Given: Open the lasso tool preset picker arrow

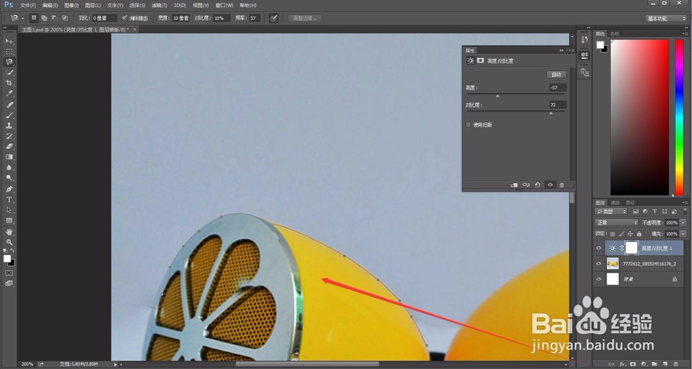Looking at the screenshot, I should (23, 19).
